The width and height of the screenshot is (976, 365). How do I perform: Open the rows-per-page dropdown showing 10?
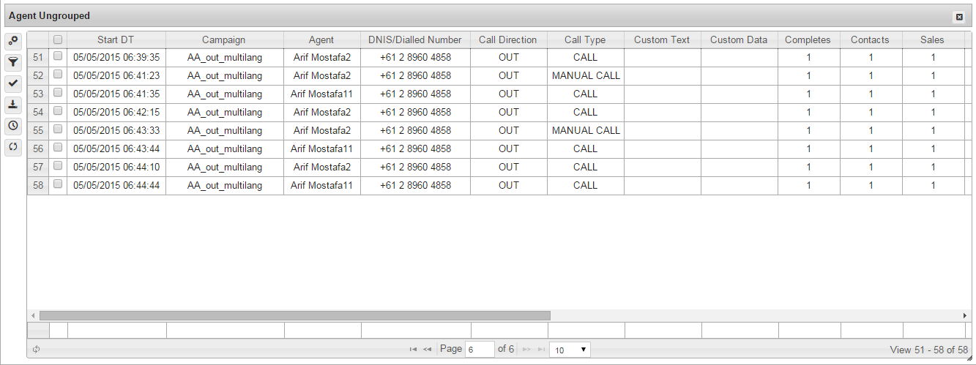tap(570, 350)
